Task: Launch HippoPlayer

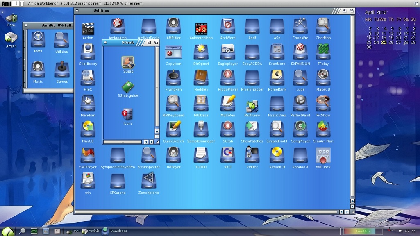Action: [x=228, y=78]
